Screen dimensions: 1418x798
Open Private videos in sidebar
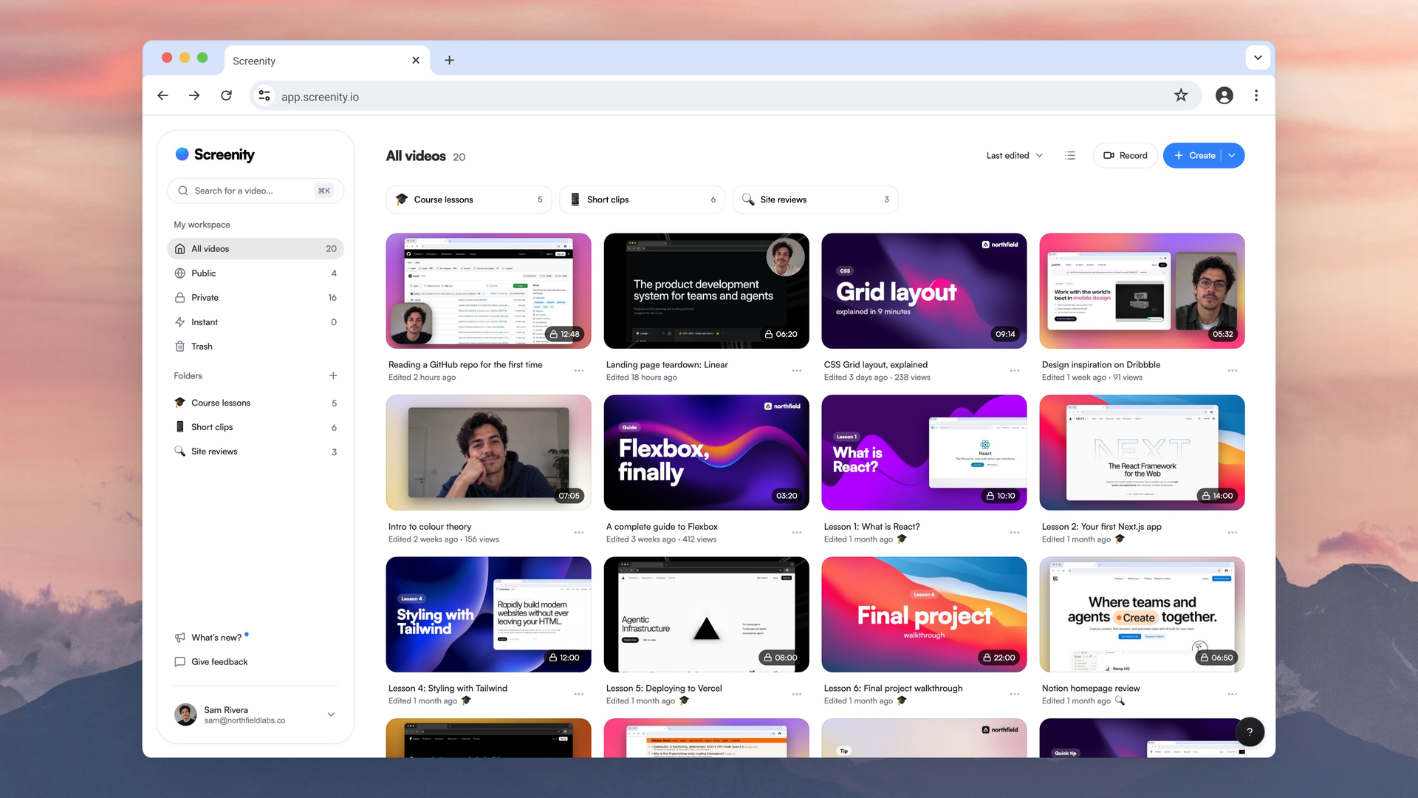click(256, 298)
